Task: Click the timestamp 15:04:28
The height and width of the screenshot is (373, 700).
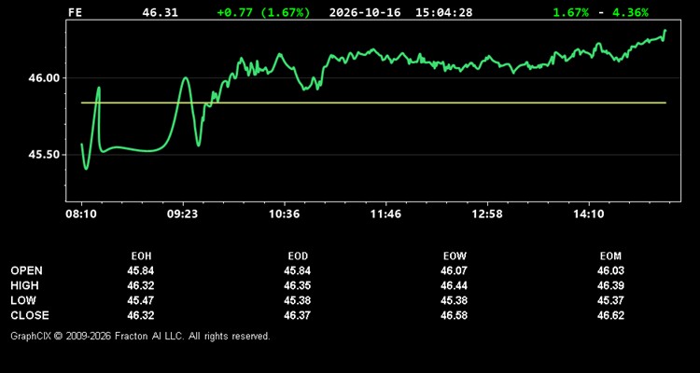Action: pos(443,12)
